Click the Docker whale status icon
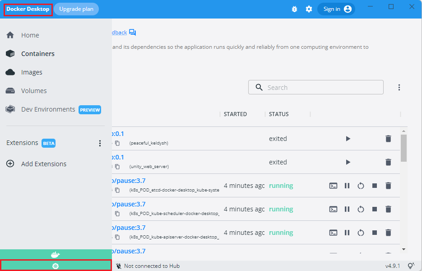 pos(56,254)
